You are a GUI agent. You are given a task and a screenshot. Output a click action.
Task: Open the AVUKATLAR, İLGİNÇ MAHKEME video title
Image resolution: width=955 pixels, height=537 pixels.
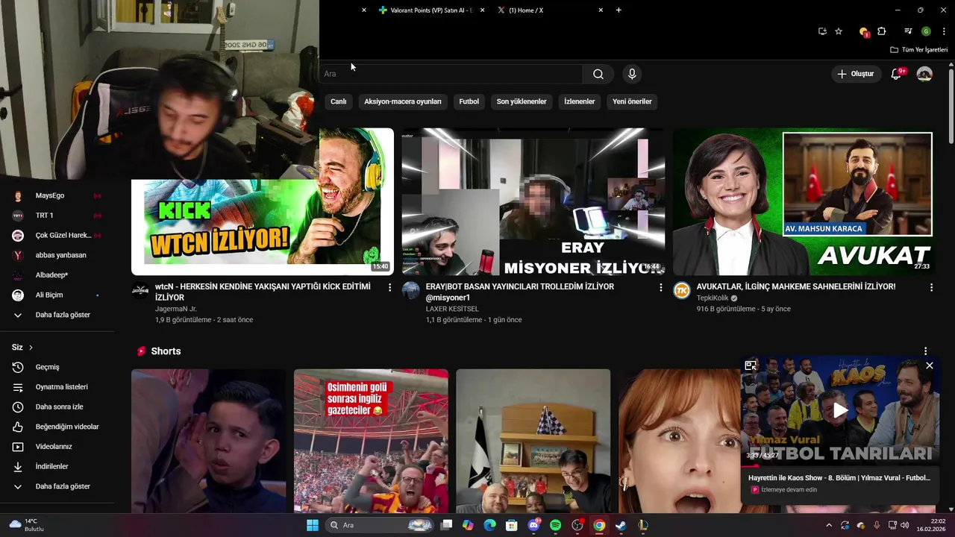click(796, 286)
